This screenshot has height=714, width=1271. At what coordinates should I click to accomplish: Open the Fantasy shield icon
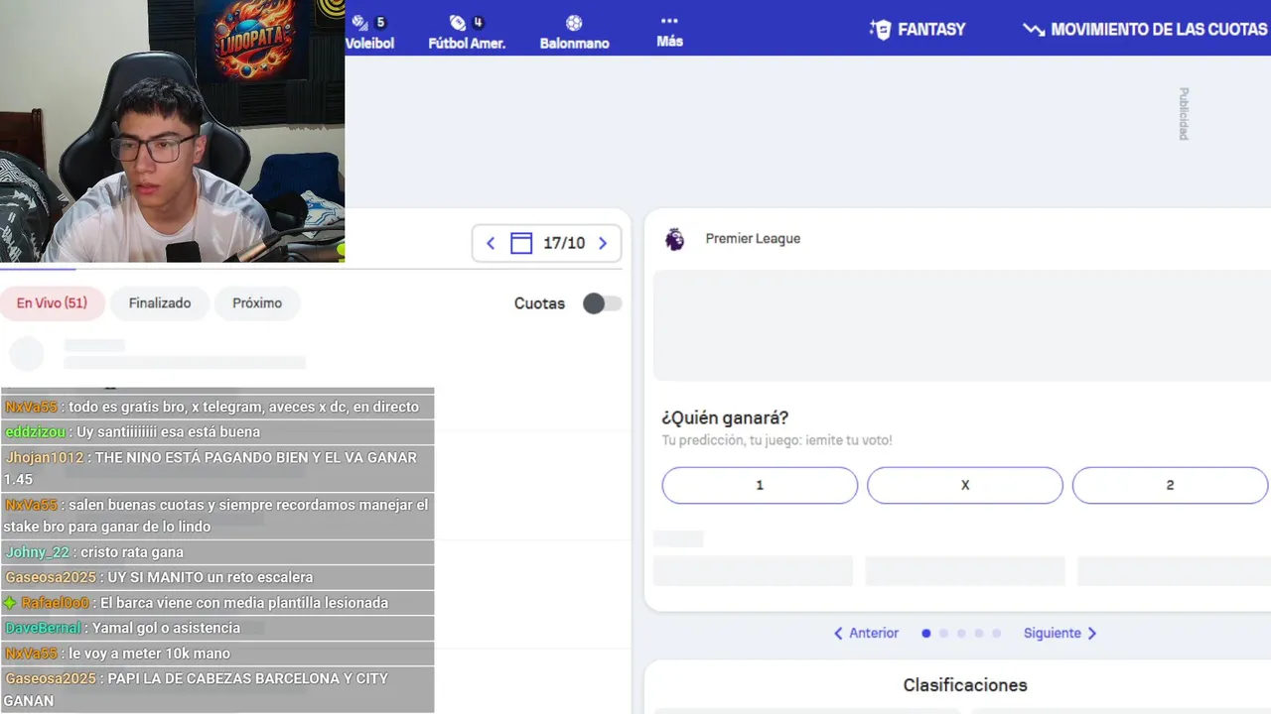pyautogui.click(x=880, y=29)
